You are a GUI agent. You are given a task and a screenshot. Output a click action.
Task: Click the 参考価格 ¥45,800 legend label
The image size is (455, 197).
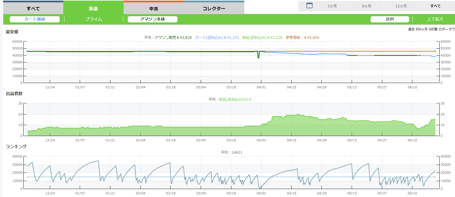[x=302, y=37]
